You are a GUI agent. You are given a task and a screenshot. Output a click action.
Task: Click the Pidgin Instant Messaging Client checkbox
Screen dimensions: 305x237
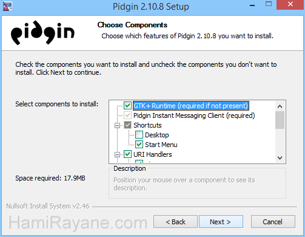[127, 115]
